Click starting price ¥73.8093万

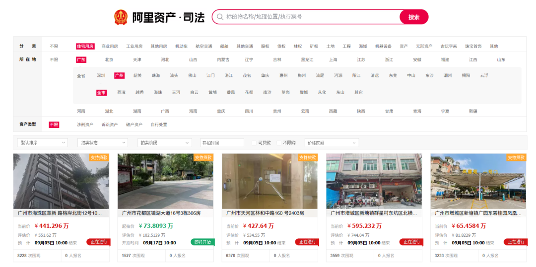click(x=156, y=226)
